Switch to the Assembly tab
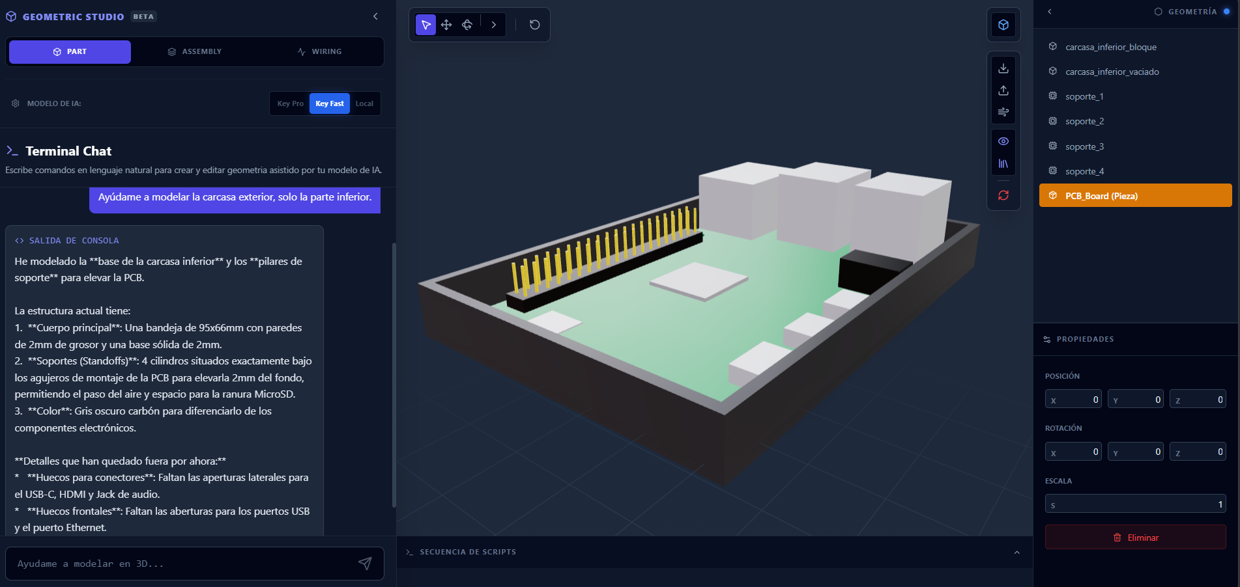This screenshot has height=587, width=1240. 195,51
